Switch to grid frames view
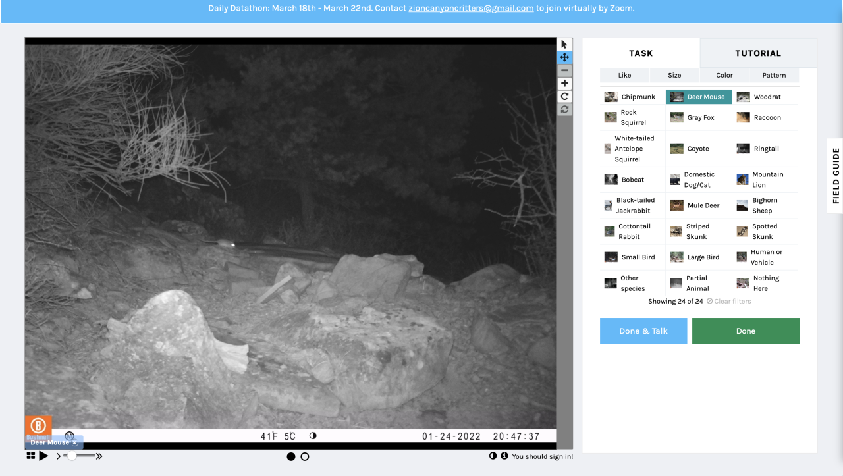This screenshot has width=843, height=476. 31,456
